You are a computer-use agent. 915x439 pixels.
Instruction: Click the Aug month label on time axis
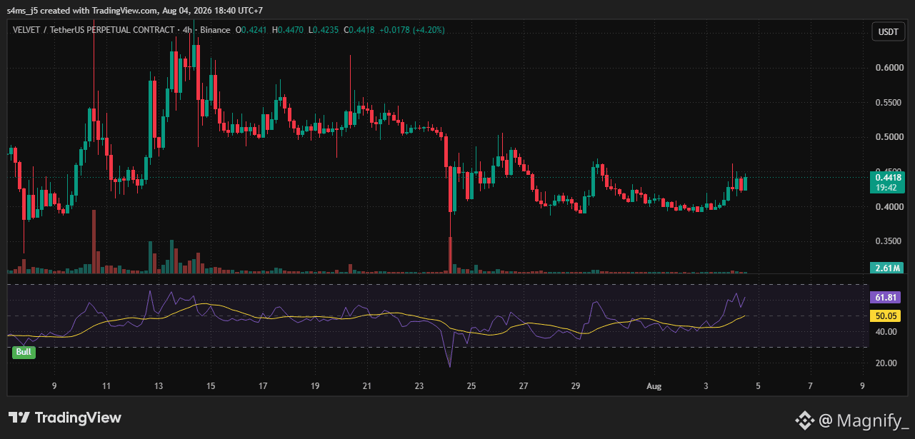[x=654, y=386]
